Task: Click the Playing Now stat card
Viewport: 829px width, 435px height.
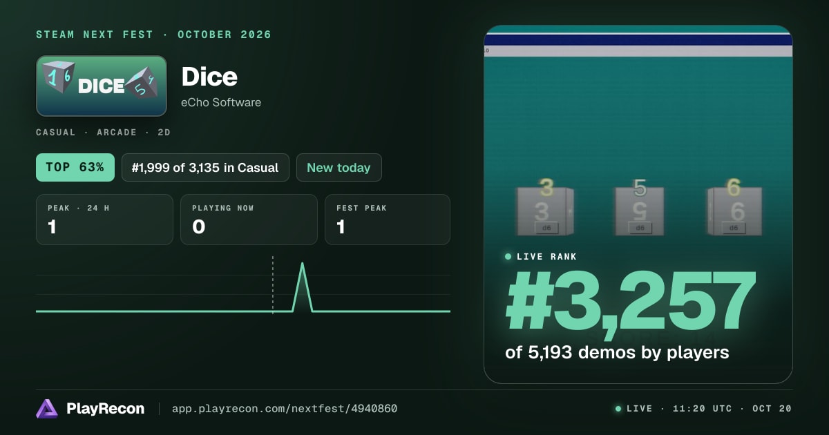Action: [249, 220]
